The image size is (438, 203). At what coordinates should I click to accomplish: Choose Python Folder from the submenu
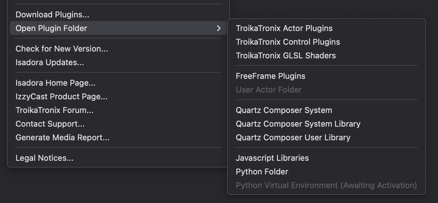[262, 172]
